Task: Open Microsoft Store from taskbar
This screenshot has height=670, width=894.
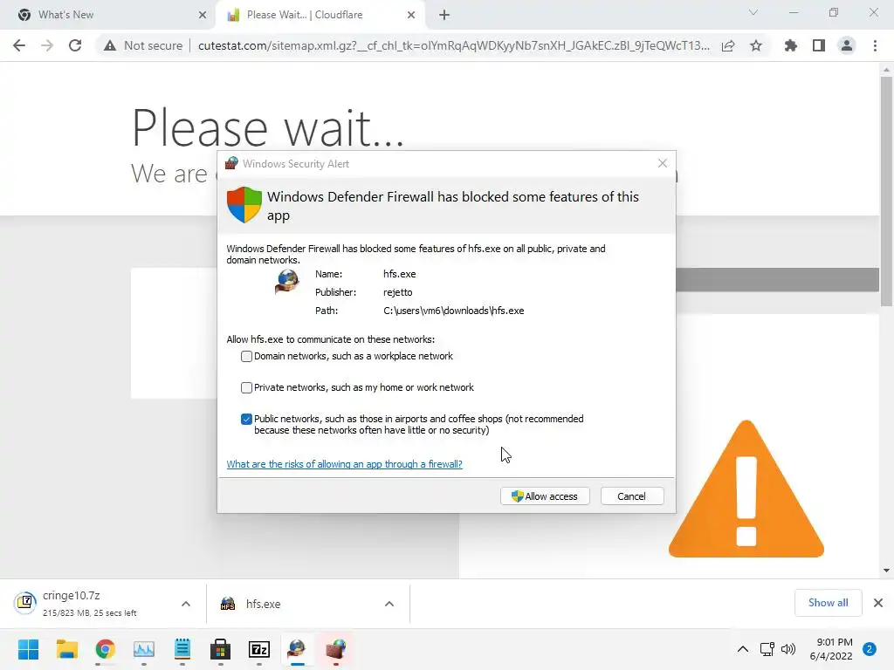Action: pyautogui.click(x=220, y=649)
